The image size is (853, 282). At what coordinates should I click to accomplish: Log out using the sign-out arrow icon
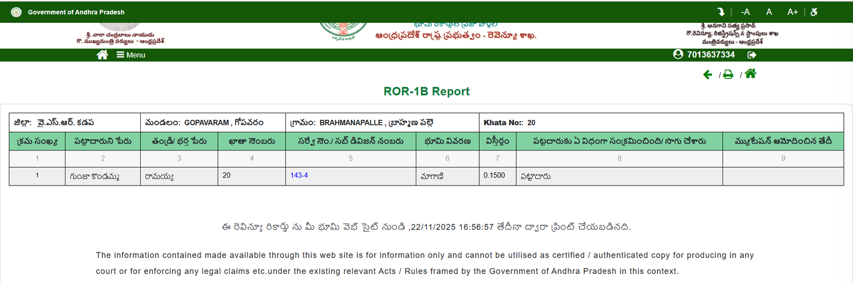752,55
